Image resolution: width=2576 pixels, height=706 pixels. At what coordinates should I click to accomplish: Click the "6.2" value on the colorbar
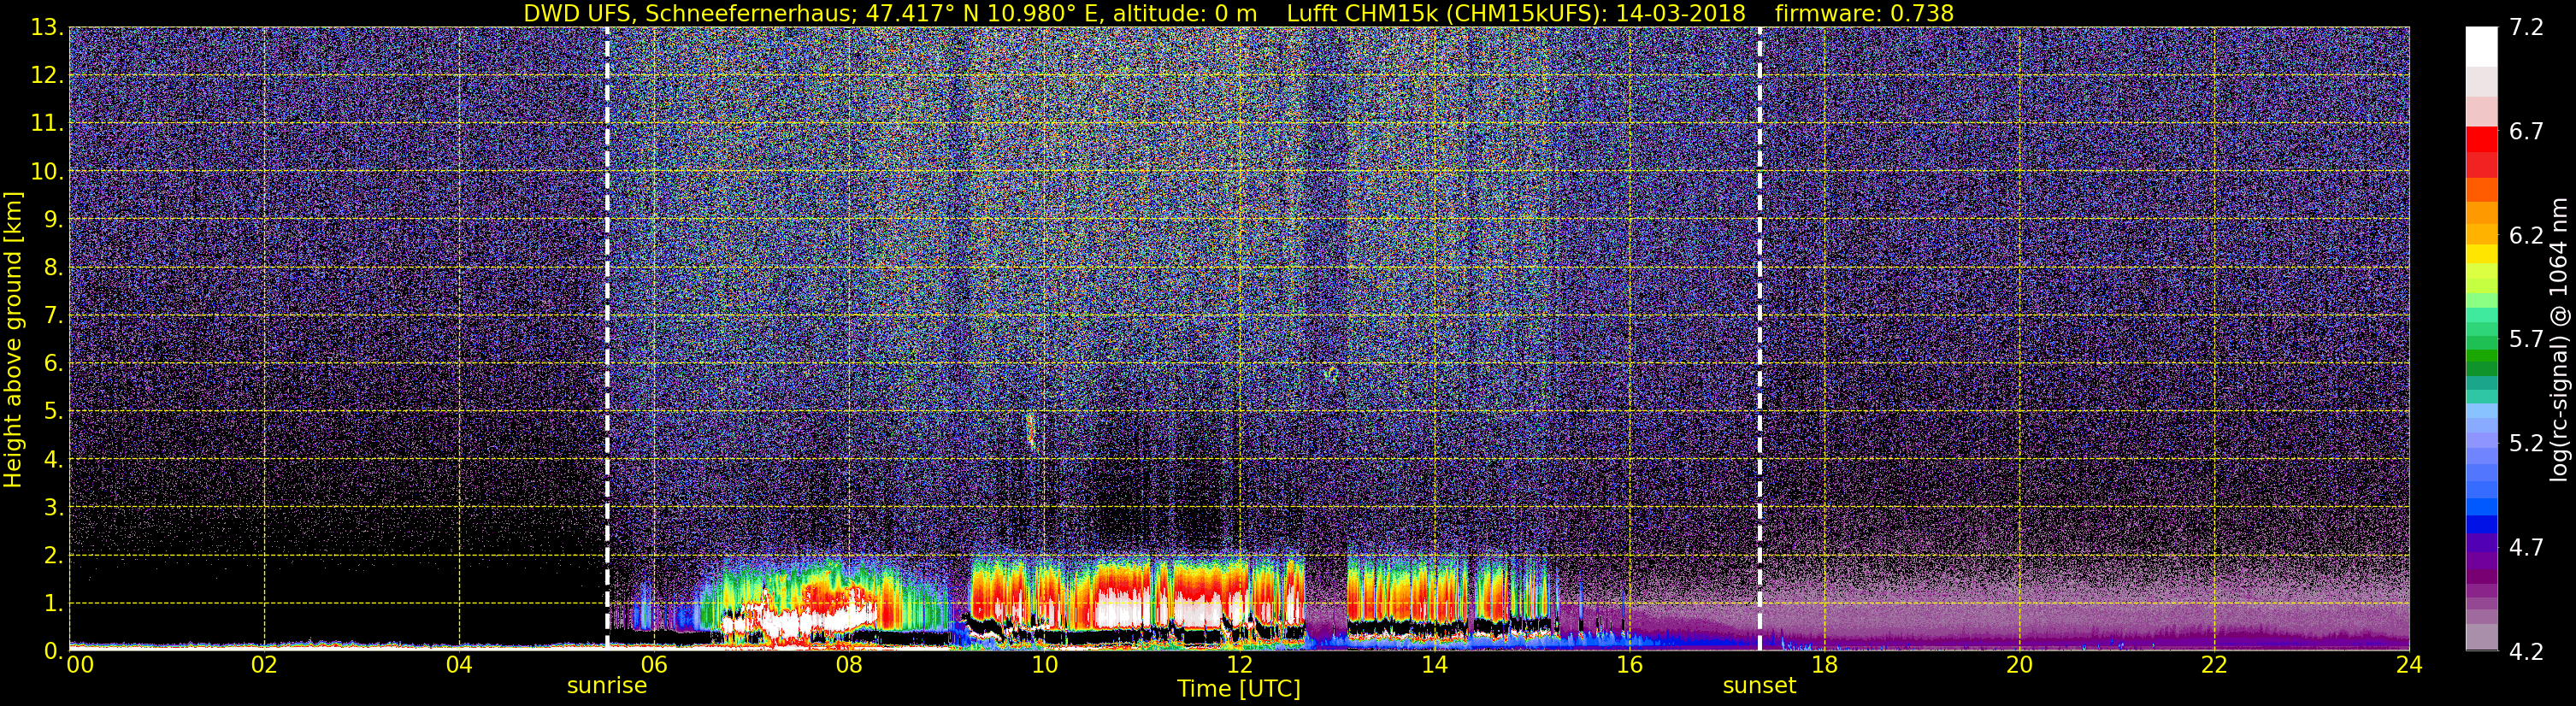point(2526,236)
